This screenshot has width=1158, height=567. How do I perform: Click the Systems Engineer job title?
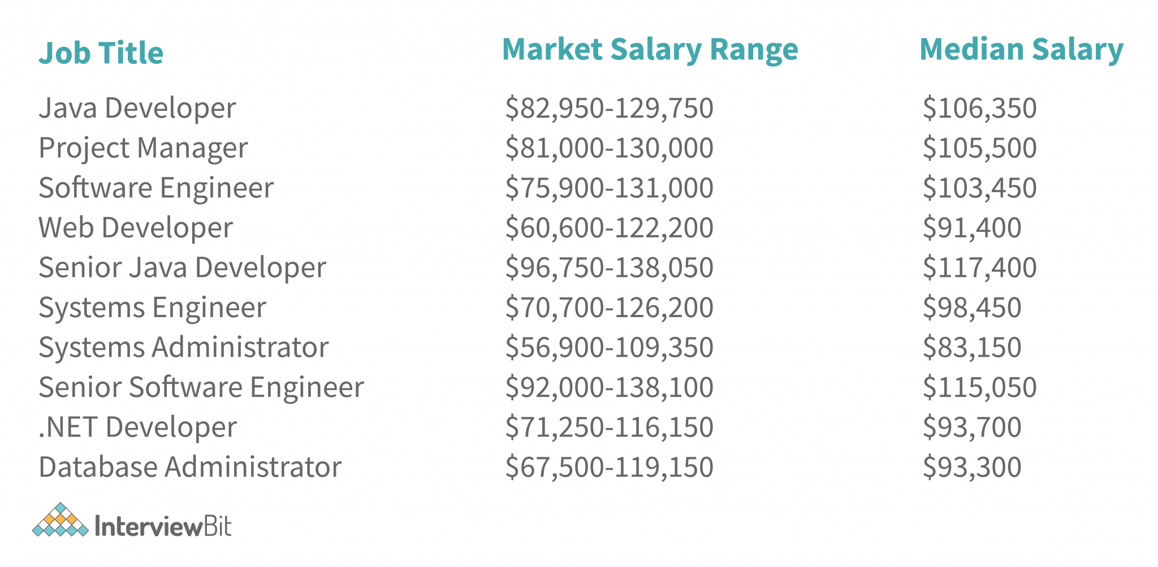tap(152, 308)
